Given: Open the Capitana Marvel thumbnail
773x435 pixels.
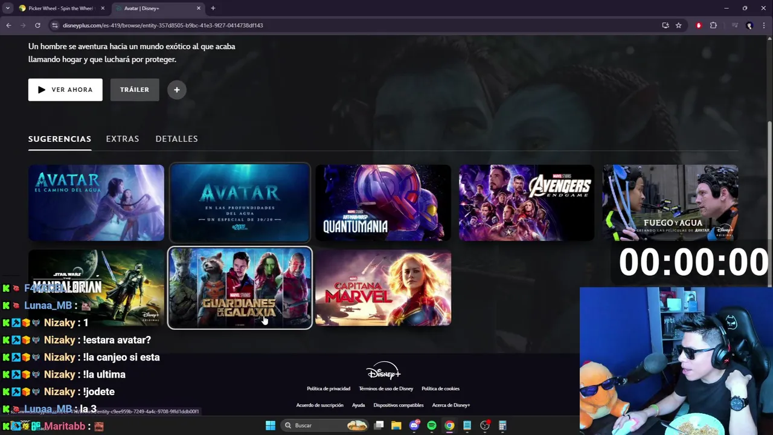Looking at the screenshot, I should (383, 288).
